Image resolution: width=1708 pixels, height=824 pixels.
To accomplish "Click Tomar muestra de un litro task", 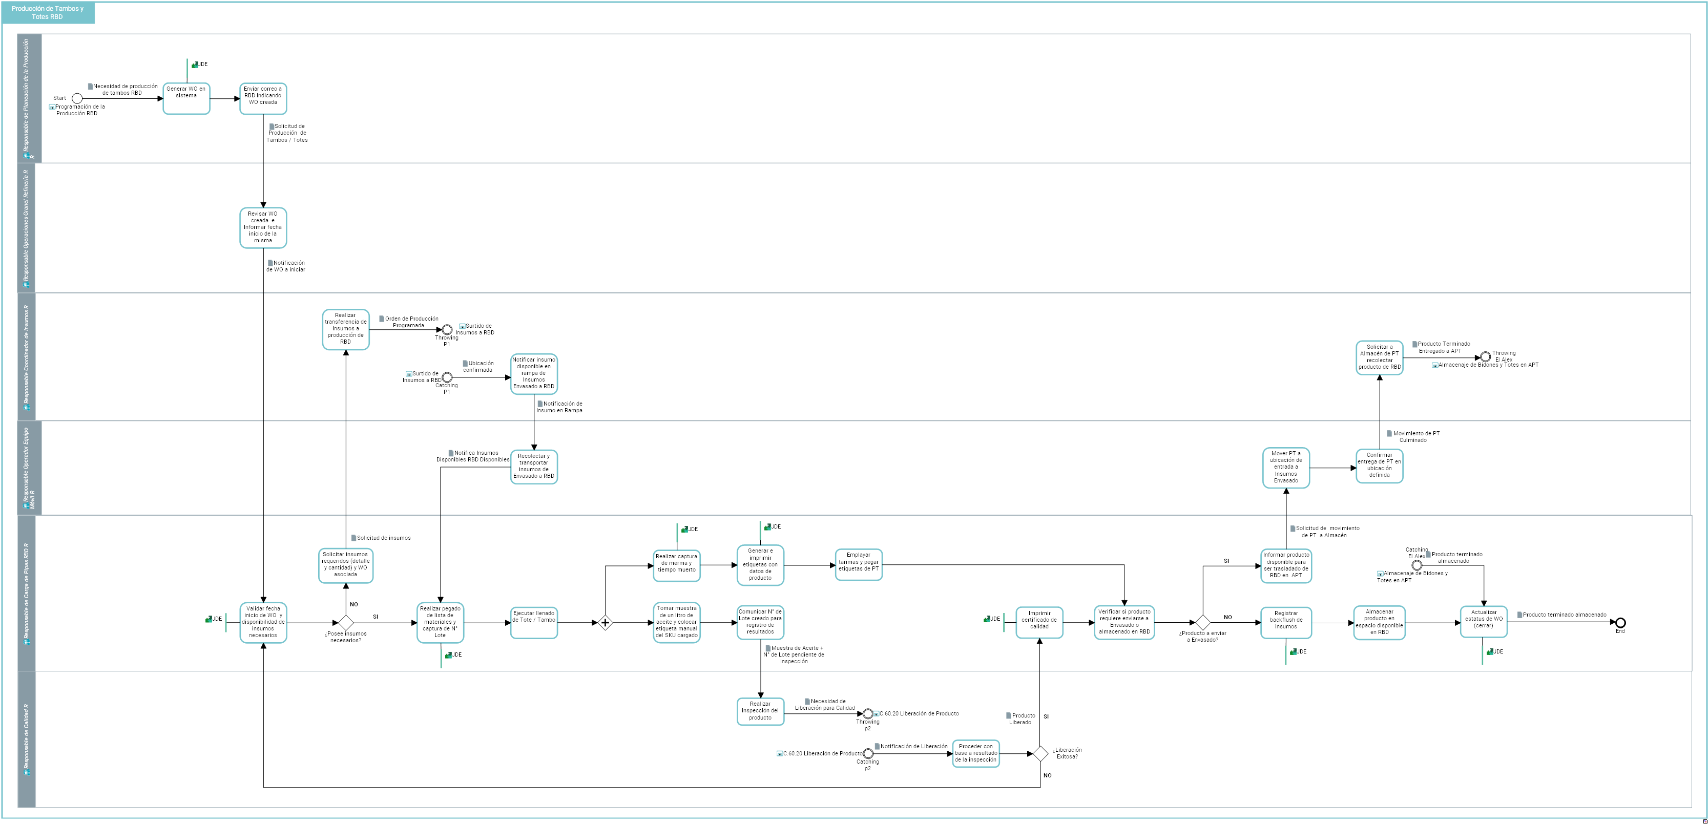I will tap(677, 622).
